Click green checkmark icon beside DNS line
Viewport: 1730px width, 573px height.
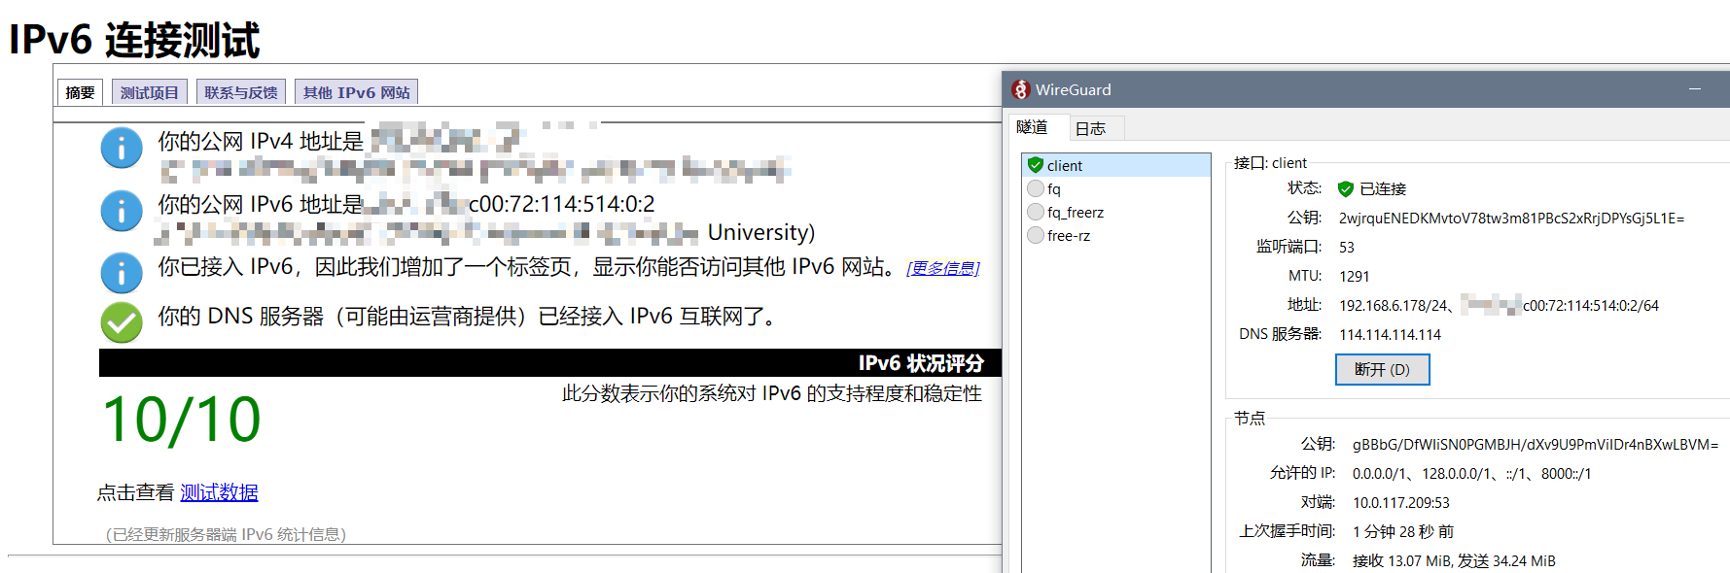122,322
